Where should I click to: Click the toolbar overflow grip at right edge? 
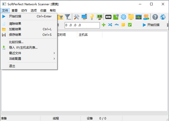pos(167,25)
